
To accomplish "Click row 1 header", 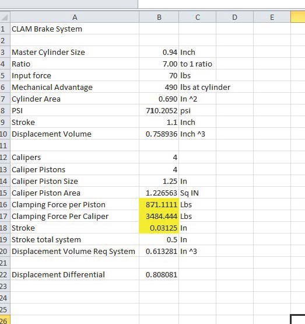I will 5,29.
